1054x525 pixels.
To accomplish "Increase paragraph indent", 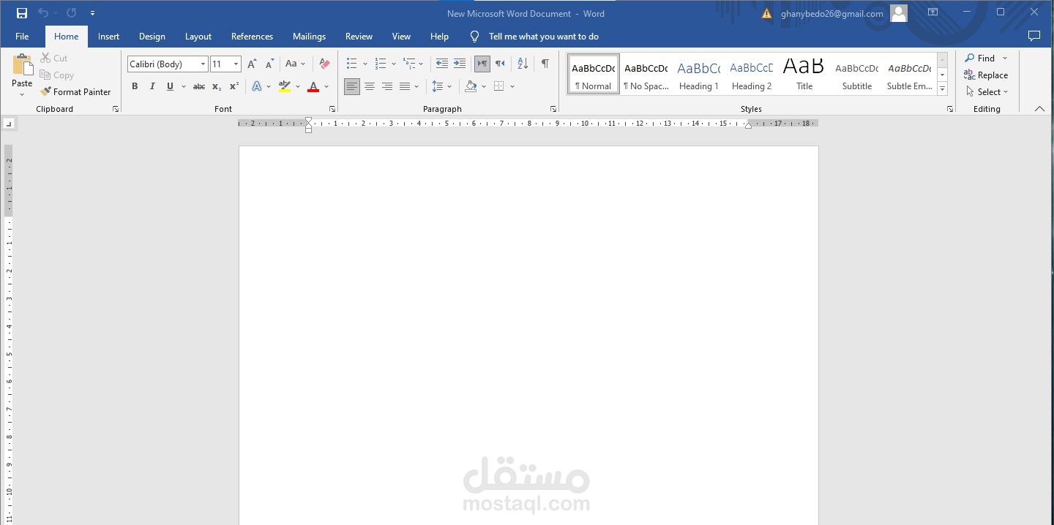I will click(460, 64).
